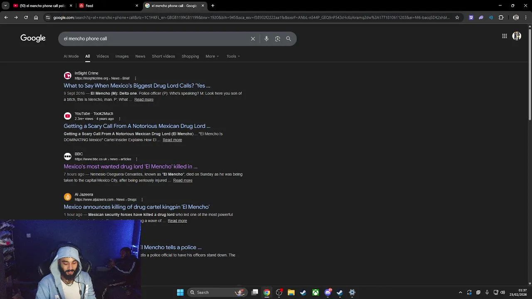This screenshot has width=532, height=299.
Task: Open more options for InSight Crime result
Action: 135,78
